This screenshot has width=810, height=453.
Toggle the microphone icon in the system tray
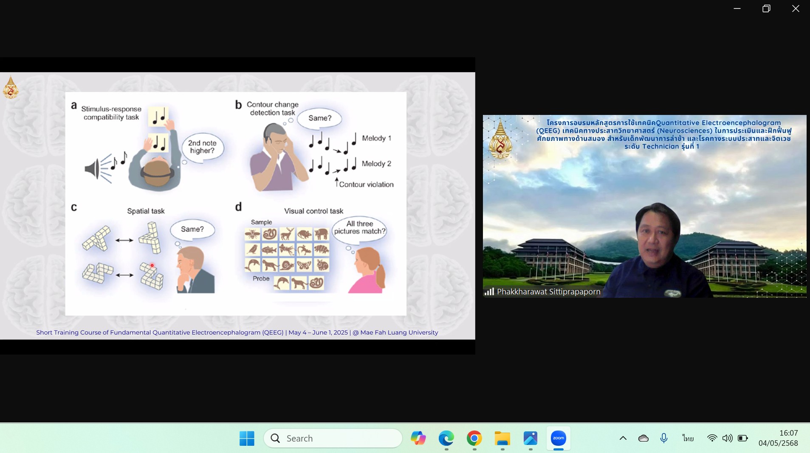click(x=663, y=438)
